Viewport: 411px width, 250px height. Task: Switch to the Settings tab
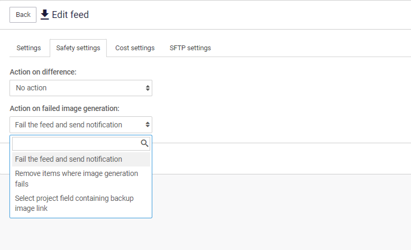29,48
